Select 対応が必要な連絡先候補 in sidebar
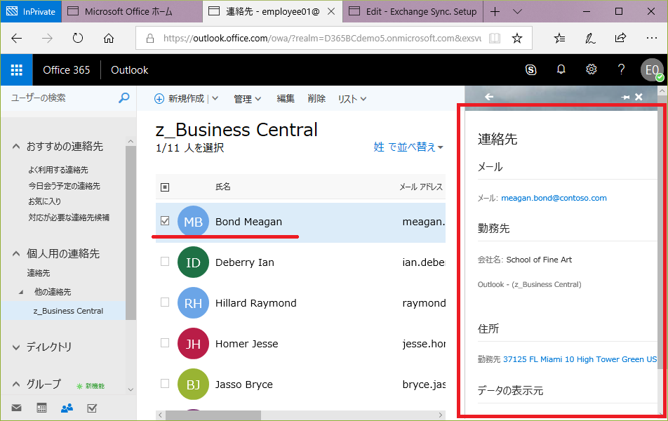 pos(69,218)
